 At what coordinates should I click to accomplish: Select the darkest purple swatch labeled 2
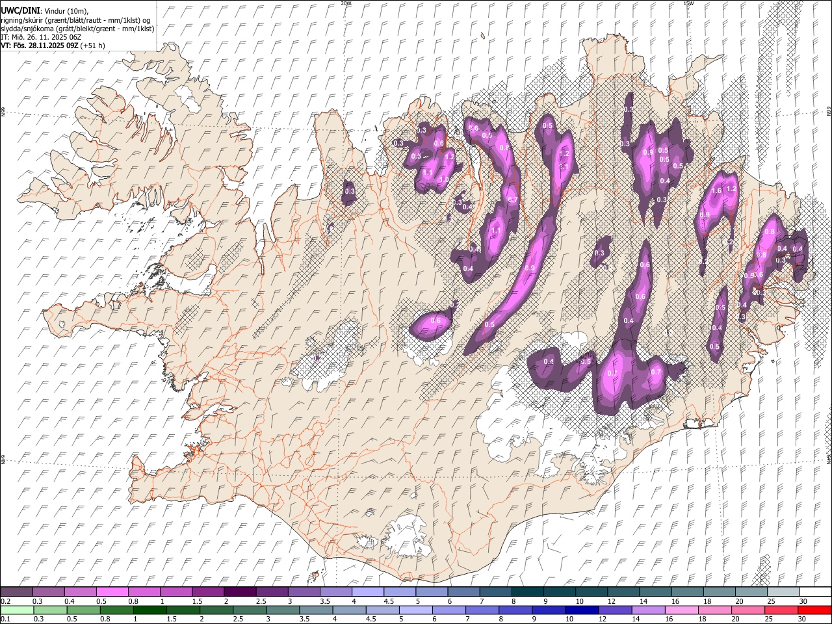pos(239,591)
